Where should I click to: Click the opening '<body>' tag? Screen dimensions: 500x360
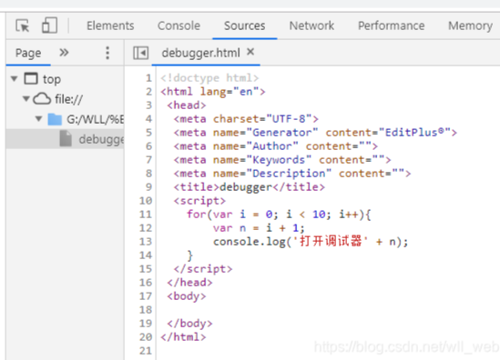[x=187, y=296]
